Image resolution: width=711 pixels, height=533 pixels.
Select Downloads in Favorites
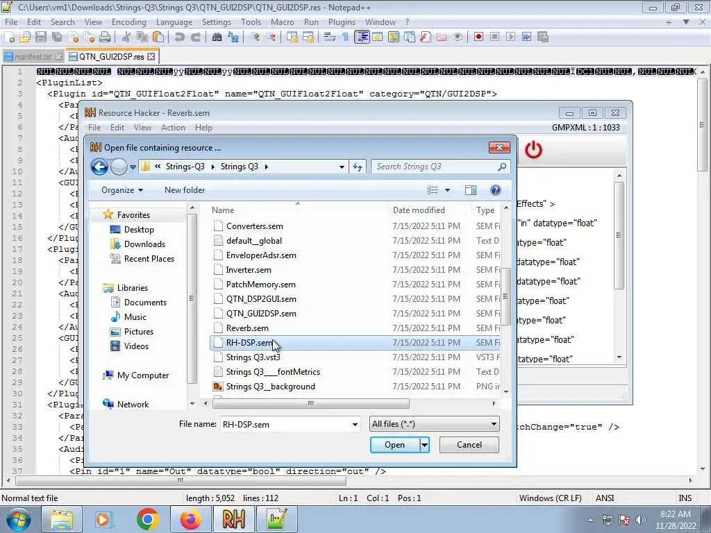click(x=144, y=244)
